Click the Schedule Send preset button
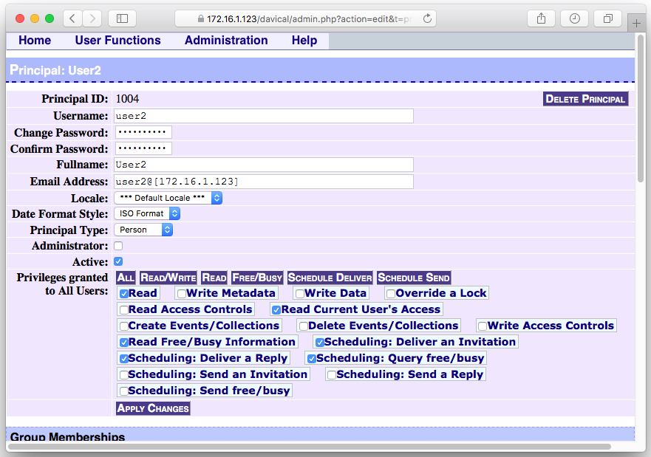Image resolution: width=651 pixels, height=457 pixels. pos(414,278)
